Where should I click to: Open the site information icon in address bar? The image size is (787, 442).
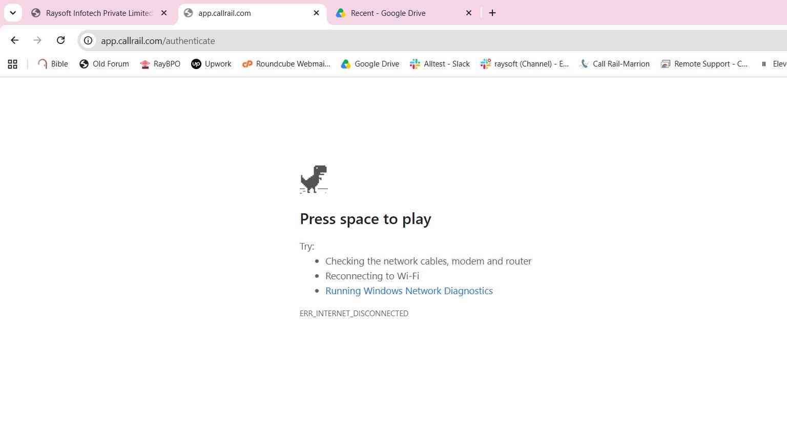click(x=88, y=40)
